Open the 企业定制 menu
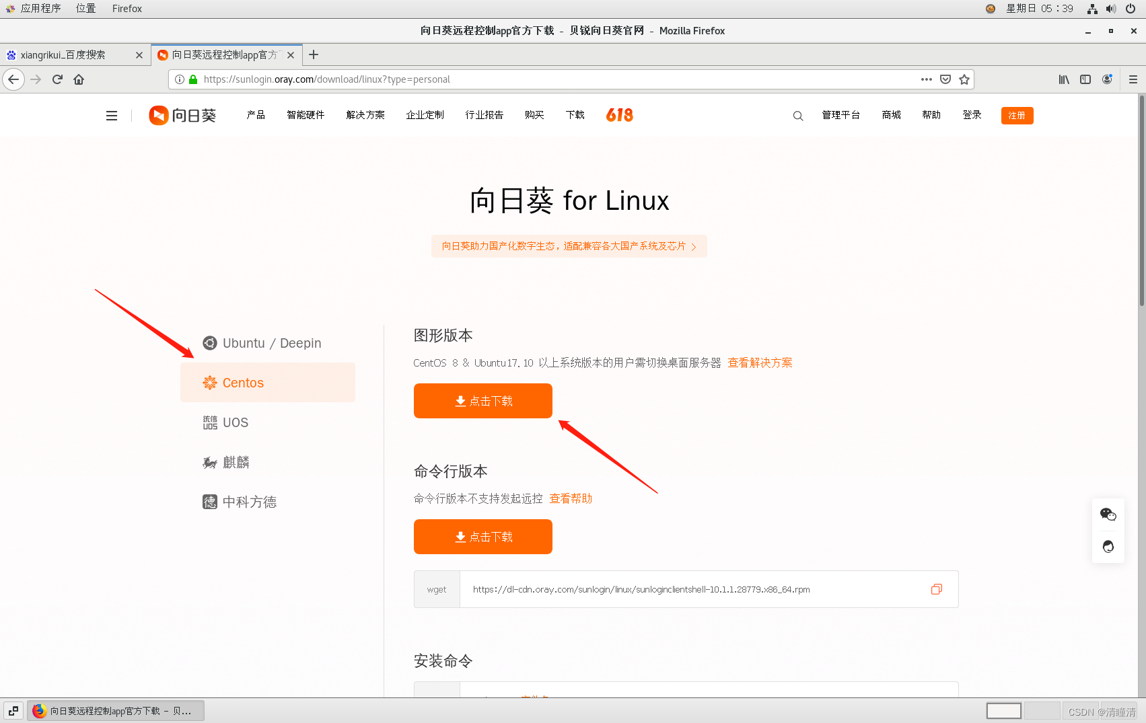 pyautogui.click(x=425, y=115)
